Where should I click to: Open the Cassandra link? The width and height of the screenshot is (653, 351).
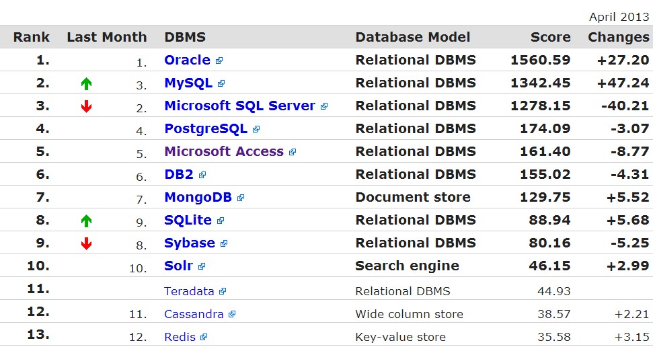(x=194, y=314)
